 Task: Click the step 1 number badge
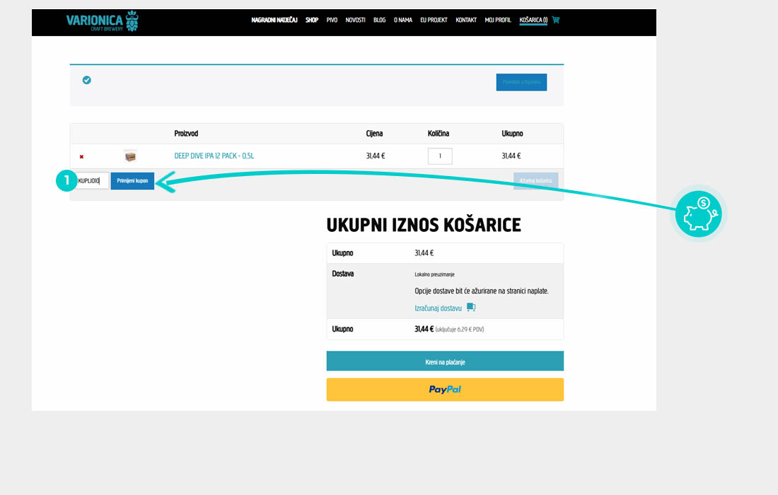coord(66,181)
